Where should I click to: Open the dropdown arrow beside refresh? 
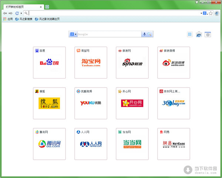tap(21, 13)
